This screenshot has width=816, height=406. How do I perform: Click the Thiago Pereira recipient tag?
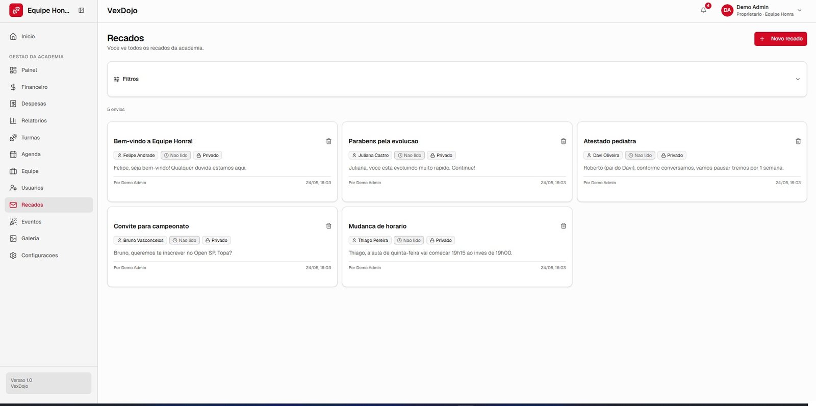tap(370, 240)
